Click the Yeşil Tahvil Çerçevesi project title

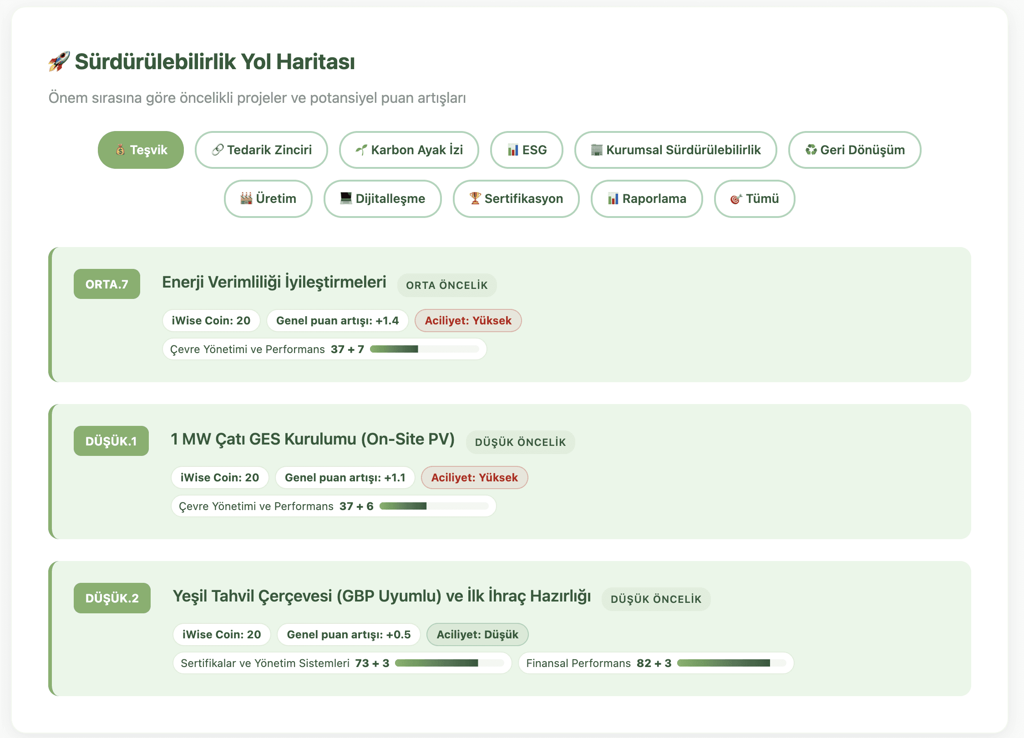(381, 596)
